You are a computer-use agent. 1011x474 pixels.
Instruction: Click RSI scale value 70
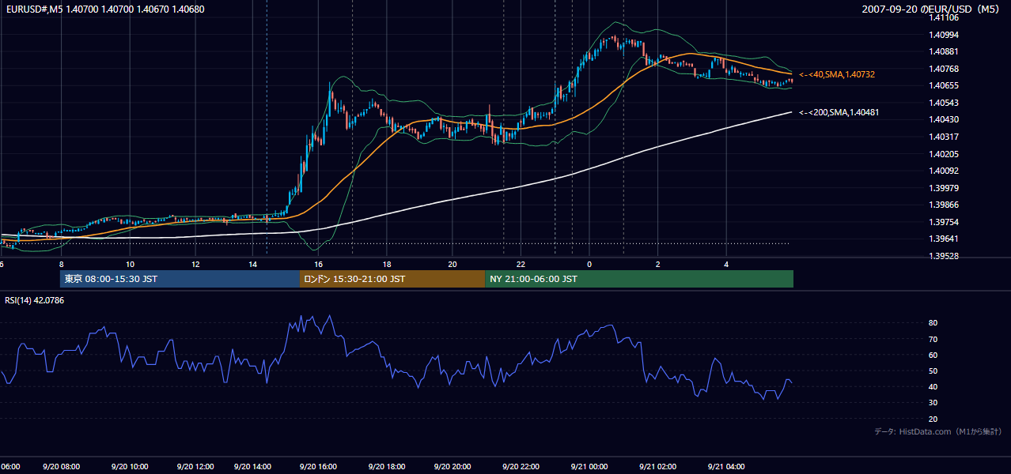pyautogui.click(x=933, y=339)
